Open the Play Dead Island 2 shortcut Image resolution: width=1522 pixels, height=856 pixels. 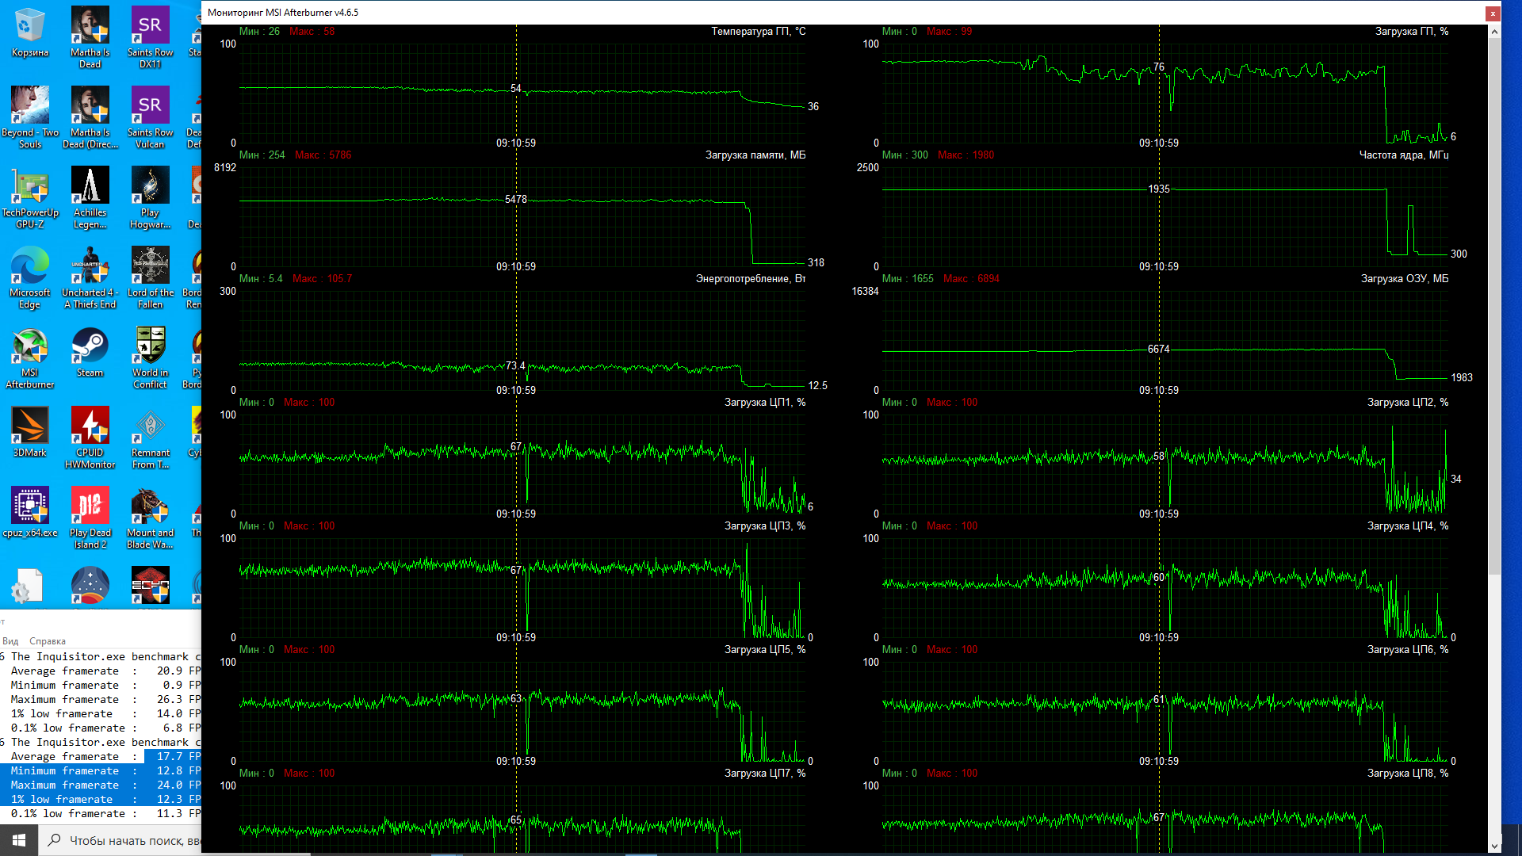(x=90, y=506)
